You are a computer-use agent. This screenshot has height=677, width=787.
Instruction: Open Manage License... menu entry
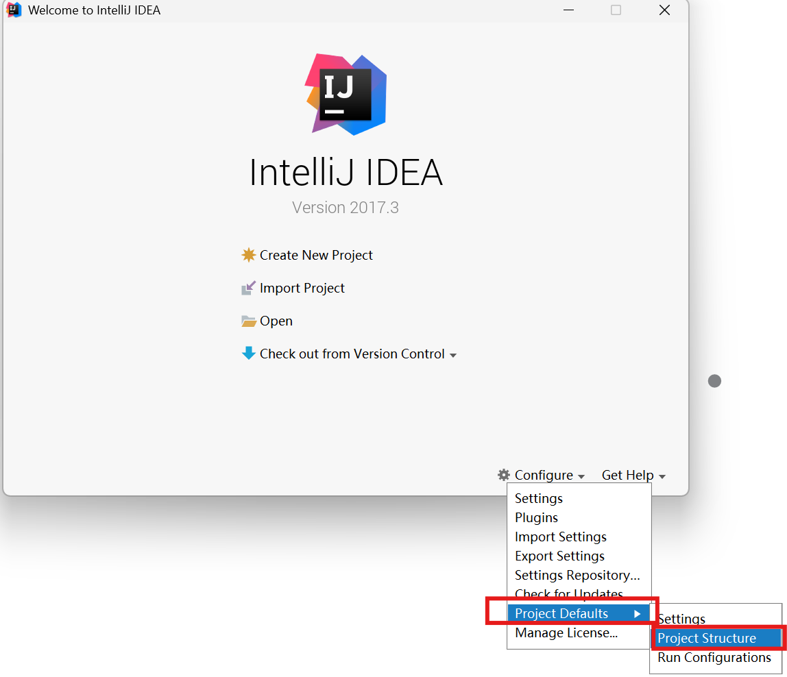click(579, 633)
